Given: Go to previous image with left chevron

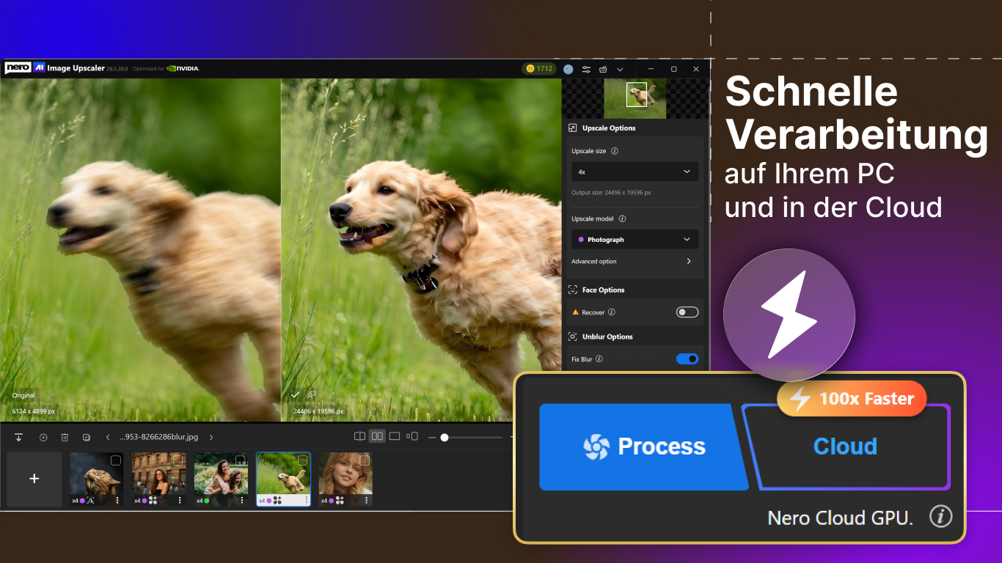Looking at the screenshot, I should (108, 437).
